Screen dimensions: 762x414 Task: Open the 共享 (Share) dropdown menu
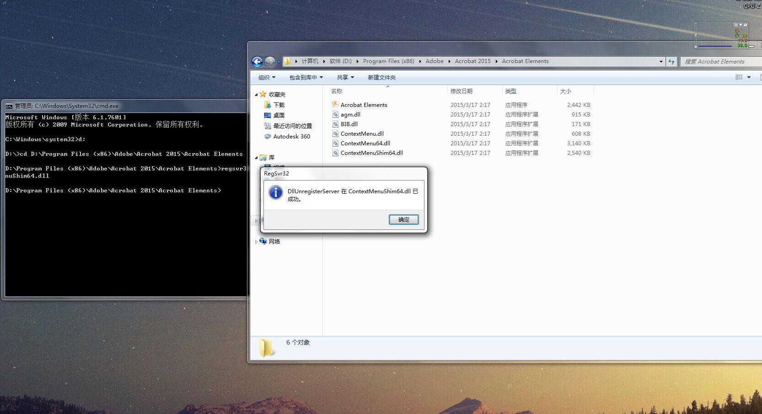[345, 78]
